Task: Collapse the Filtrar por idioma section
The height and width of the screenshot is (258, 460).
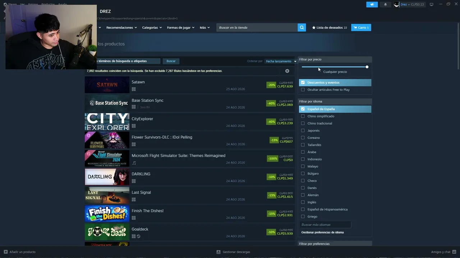Action: click(335, 101)
